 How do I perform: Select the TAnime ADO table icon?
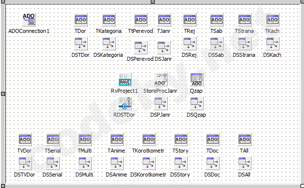tap(117, 139)
